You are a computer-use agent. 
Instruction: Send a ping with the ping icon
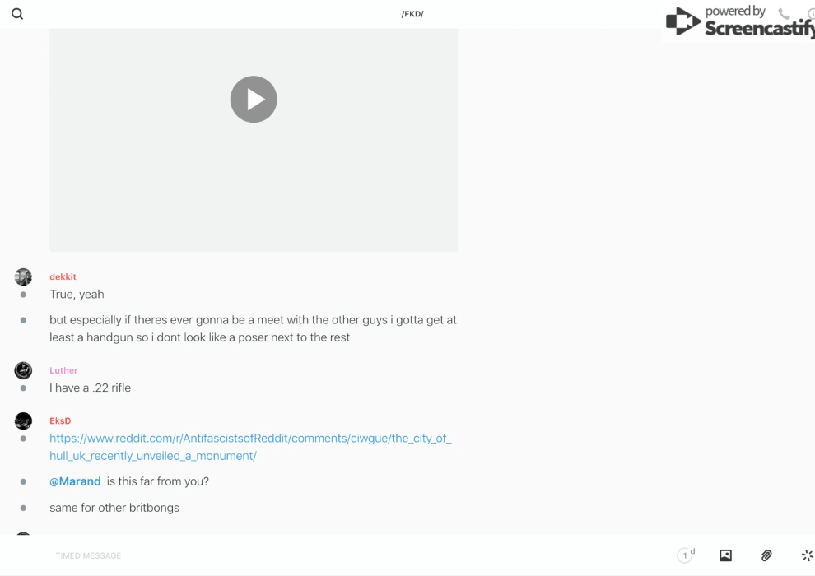click(x=807, y=555)
